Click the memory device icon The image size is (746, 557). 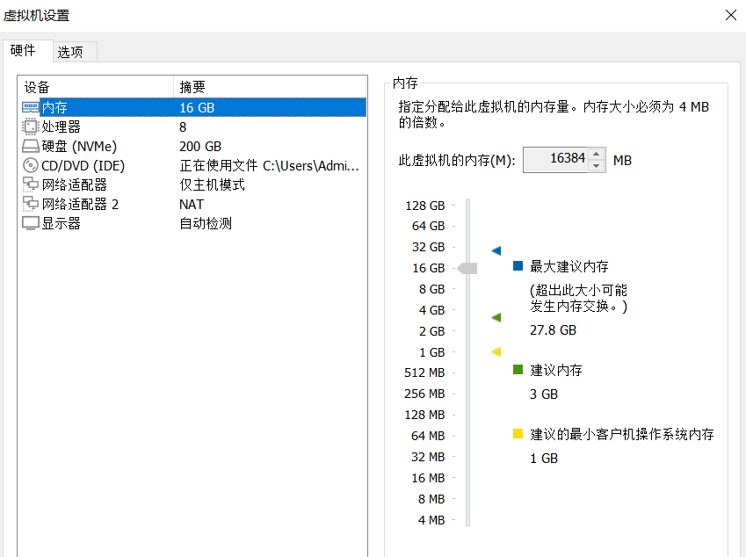coord(31,107)
